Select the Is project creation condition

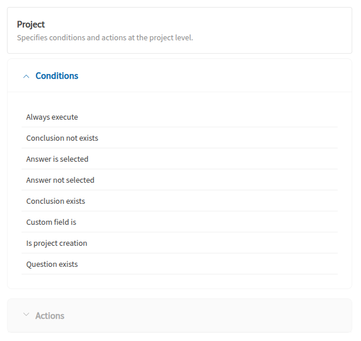point(57,243)
